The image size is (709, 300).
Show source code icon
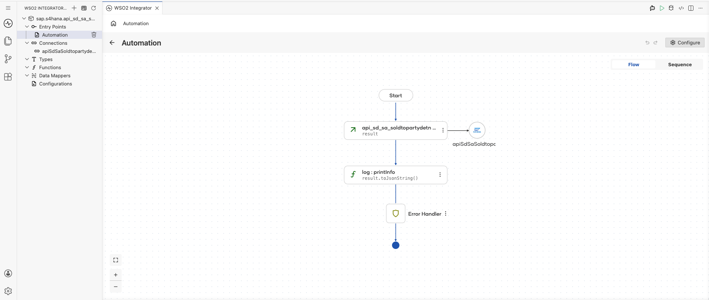coord(681,8)
